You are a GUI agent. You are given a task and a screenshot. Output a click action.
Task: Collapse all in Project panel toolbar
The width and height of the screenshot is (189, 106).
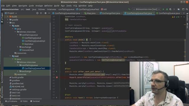(x=41, y=13)
